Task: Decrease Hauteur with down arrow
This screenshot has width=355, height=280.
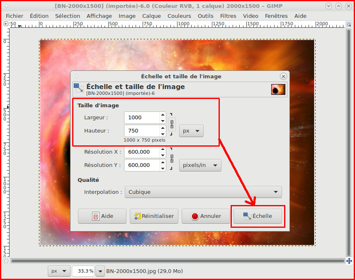Action: (x=163, y=134)
